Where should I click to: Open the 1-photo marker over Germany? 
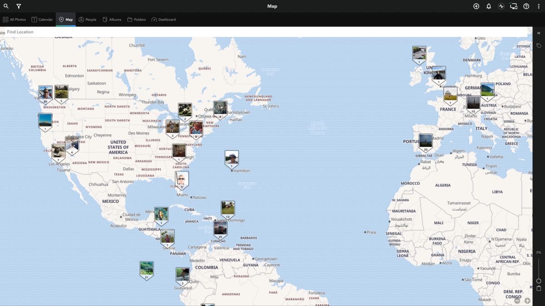[487, 92]
